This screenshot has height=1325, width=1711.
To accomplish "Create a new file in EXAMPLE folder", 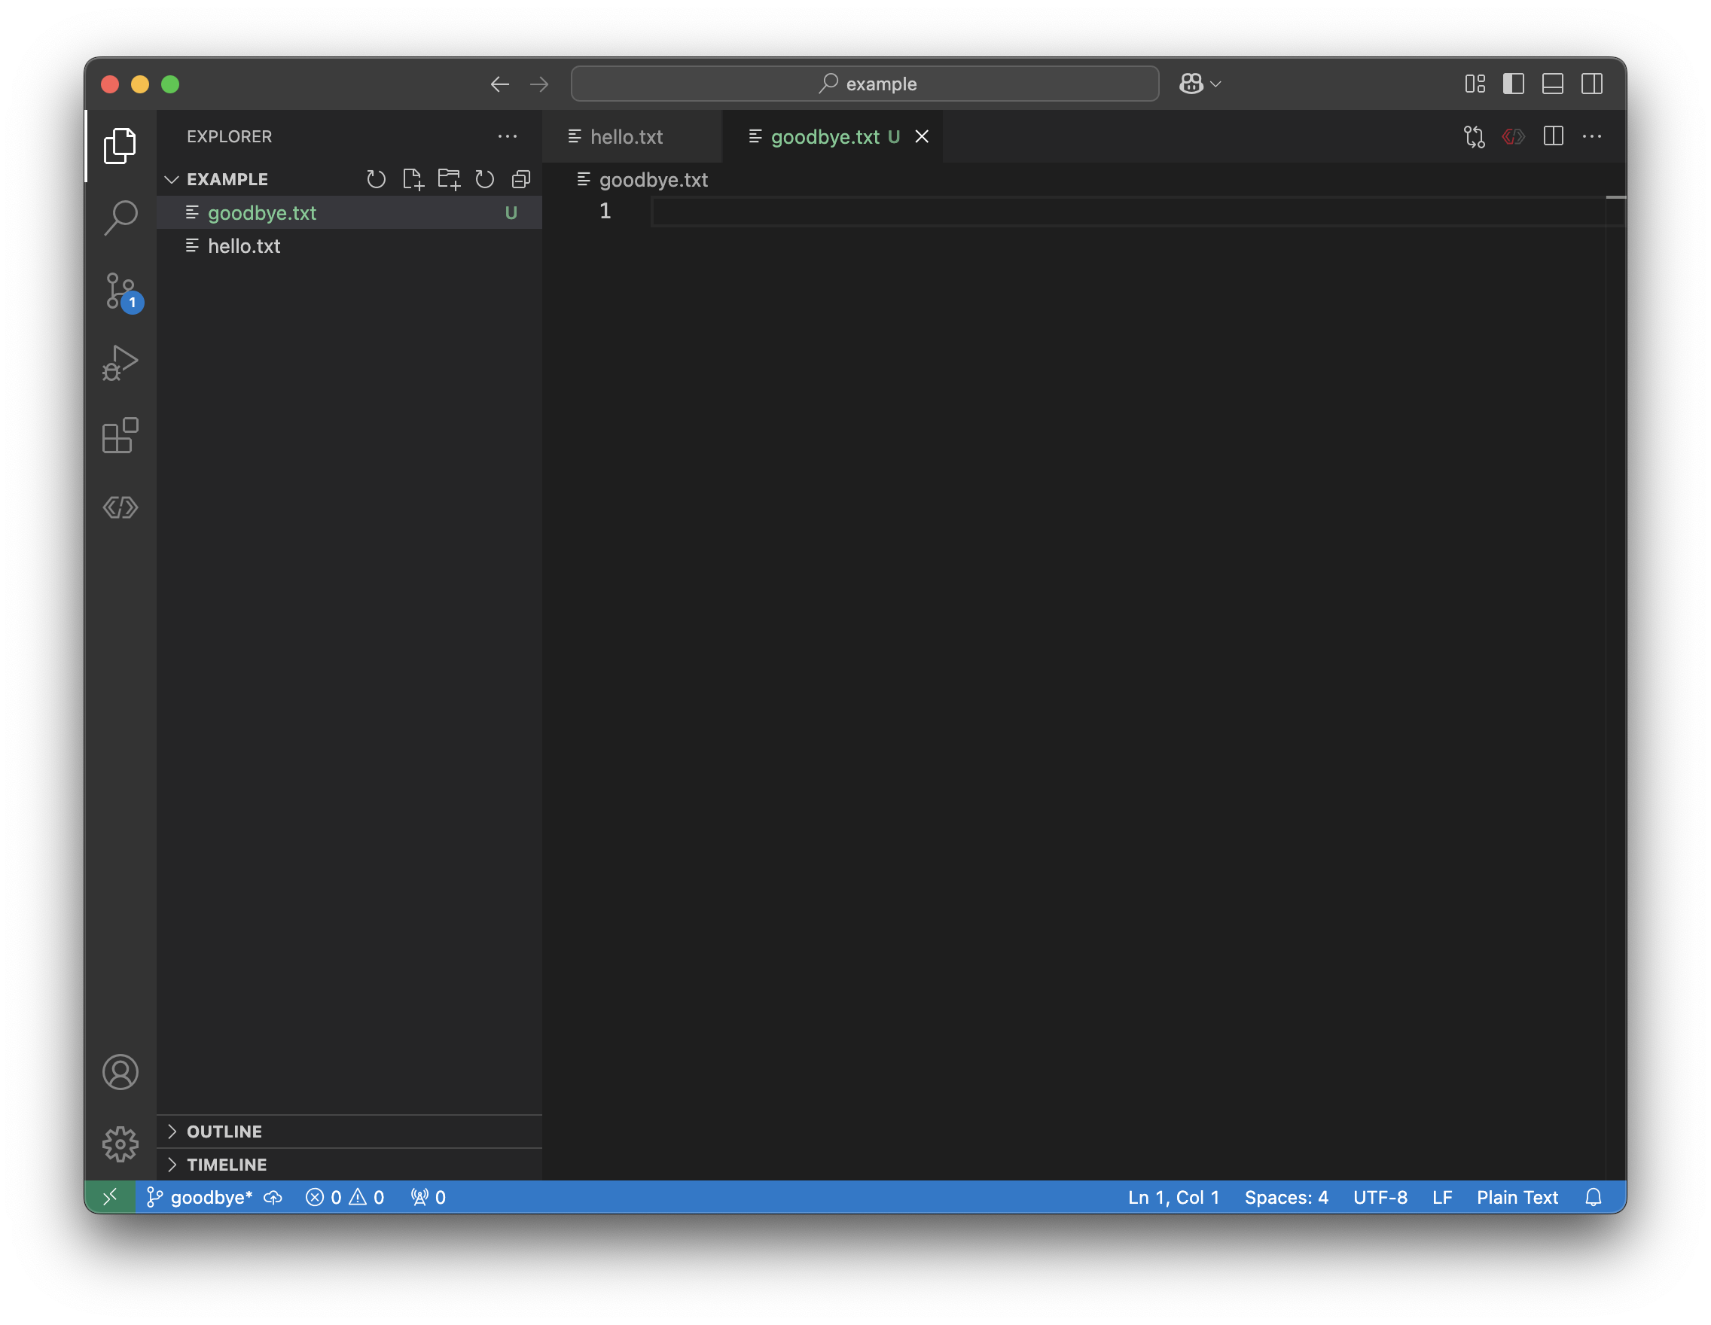I will pos(413,179).
